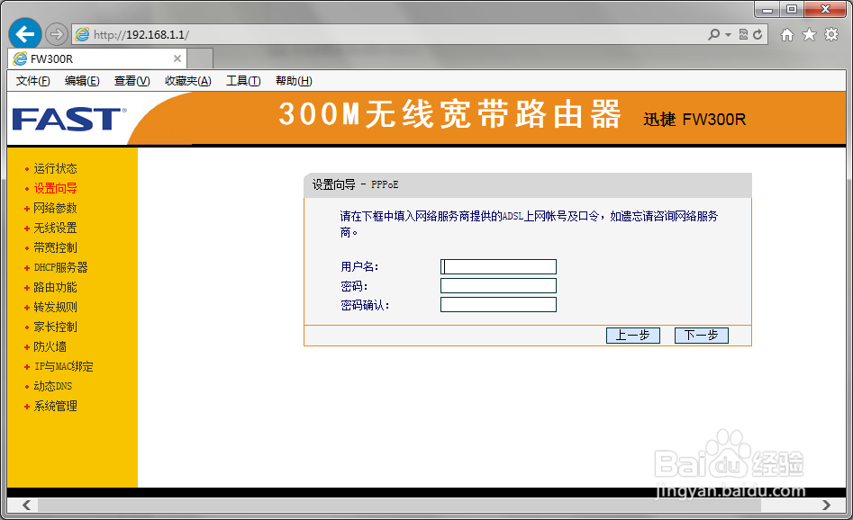Open the 工具(T) menu

point(243,81)
